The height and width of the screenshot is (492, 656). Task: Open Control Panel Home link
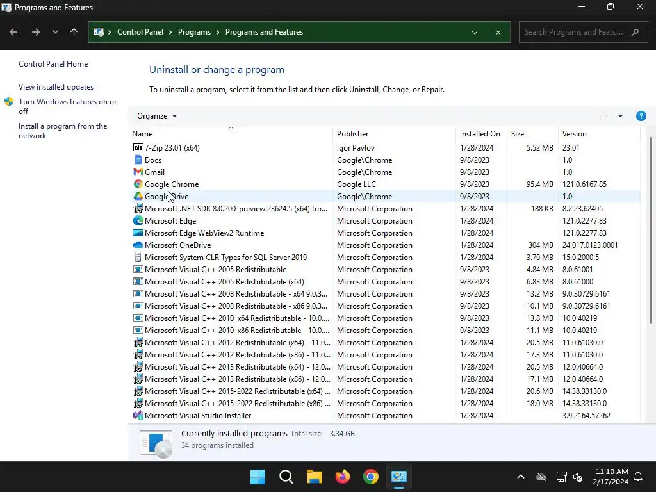(53, 64)
